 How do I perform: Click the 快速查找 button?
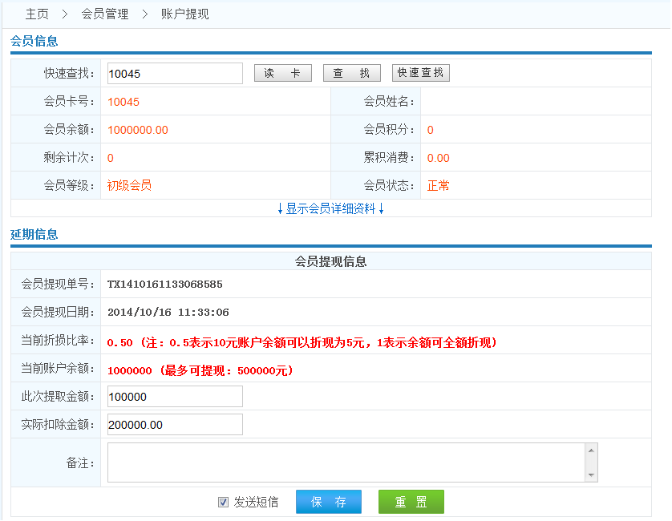coord(421,73)
